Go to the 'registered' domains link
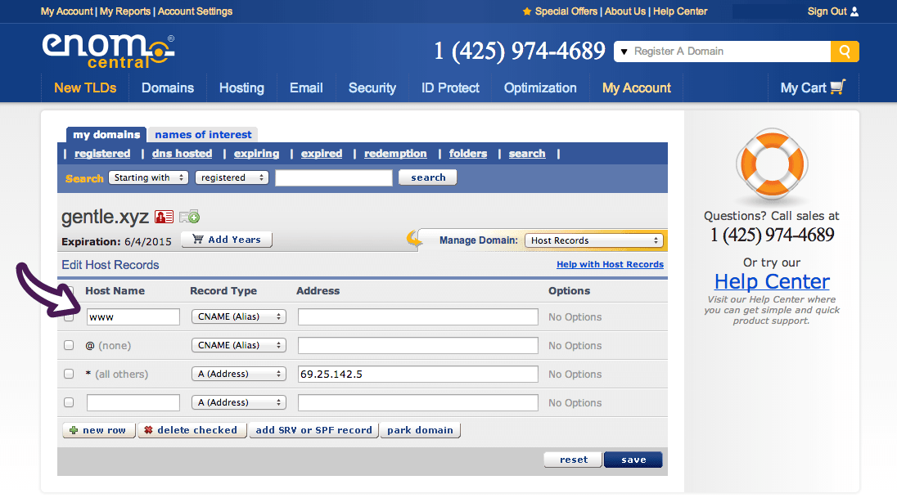897x498 pixels. [x=102, y=154]
